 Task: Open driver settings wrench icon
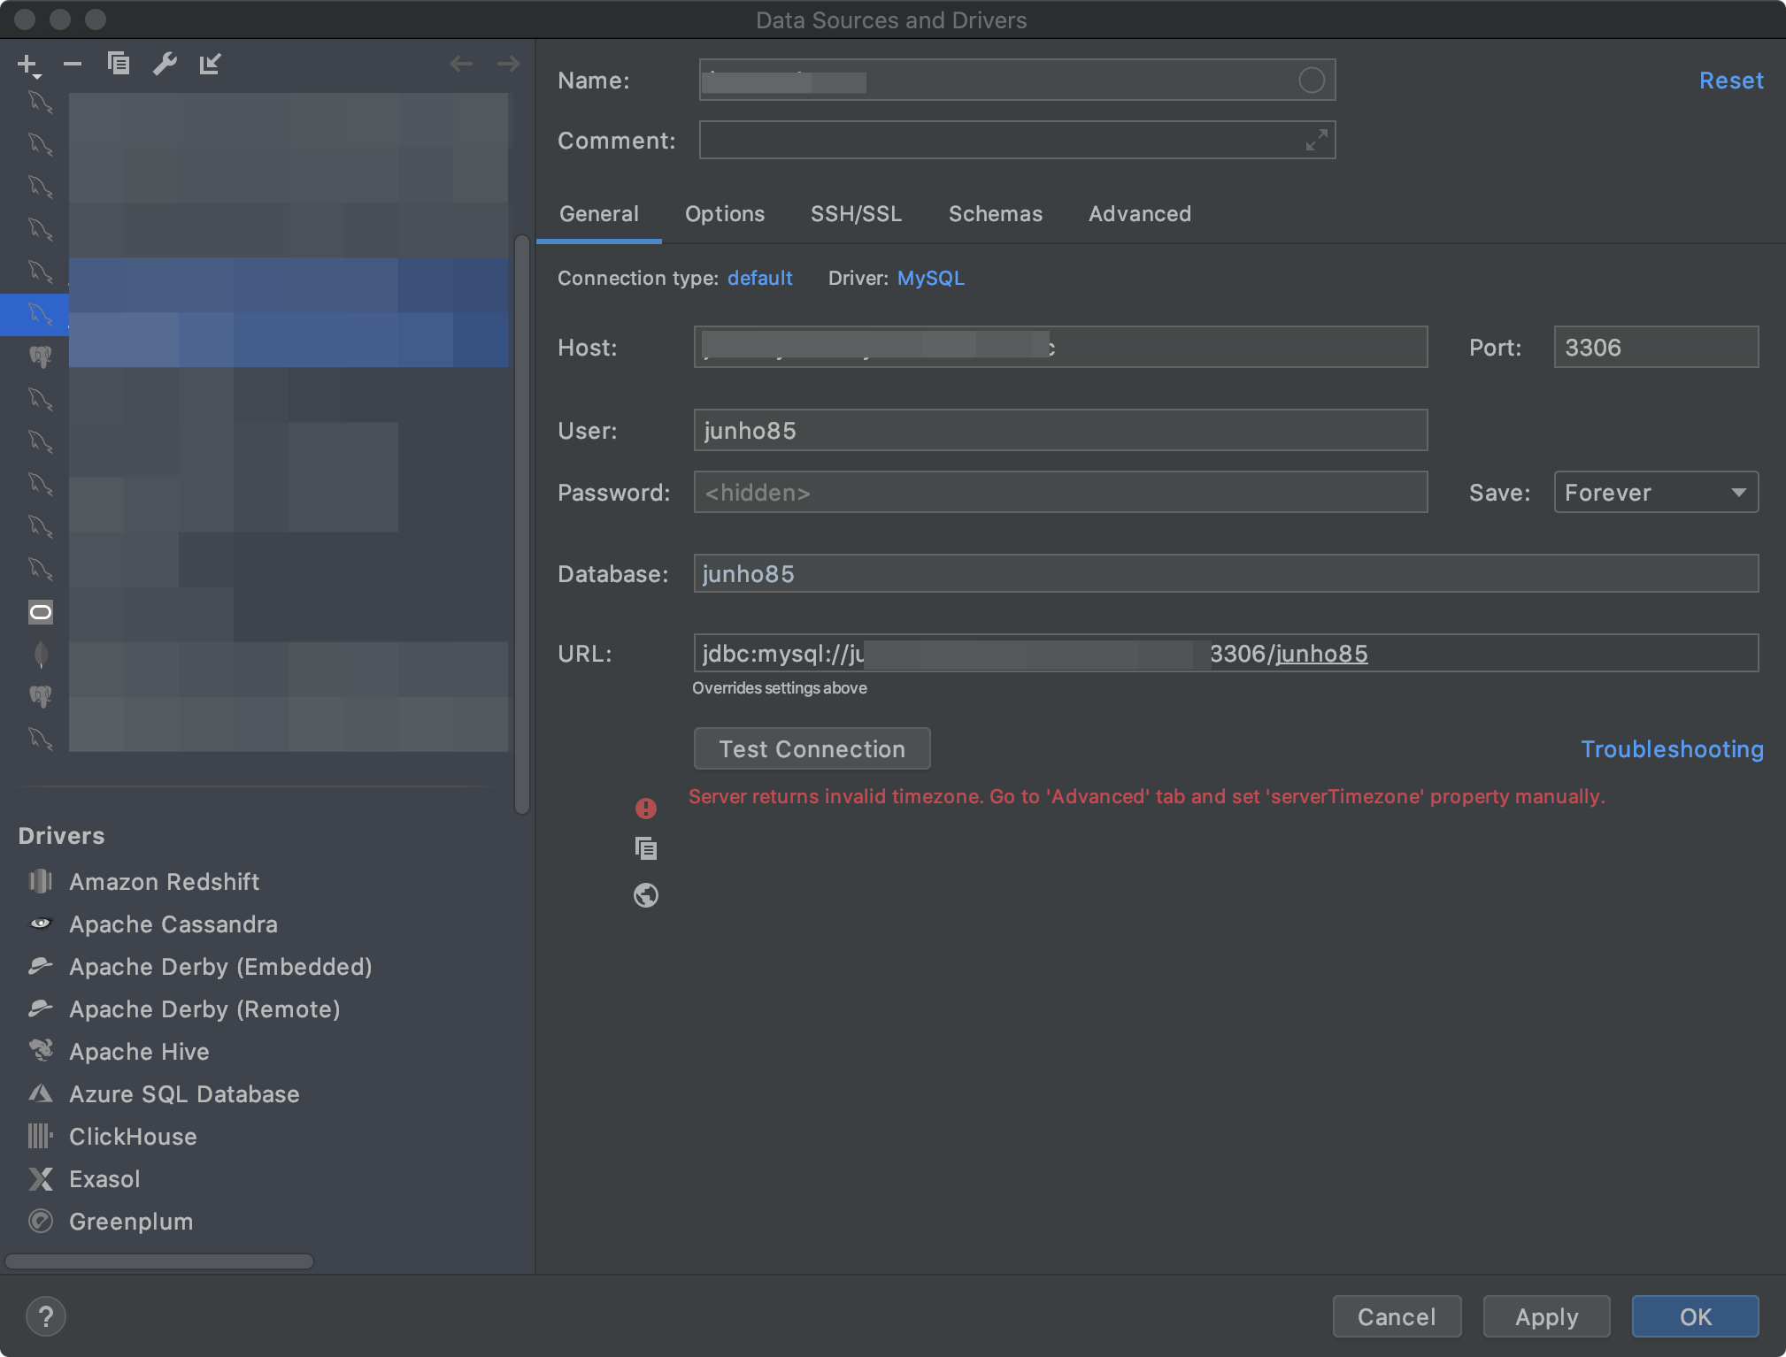pos(165,64)
